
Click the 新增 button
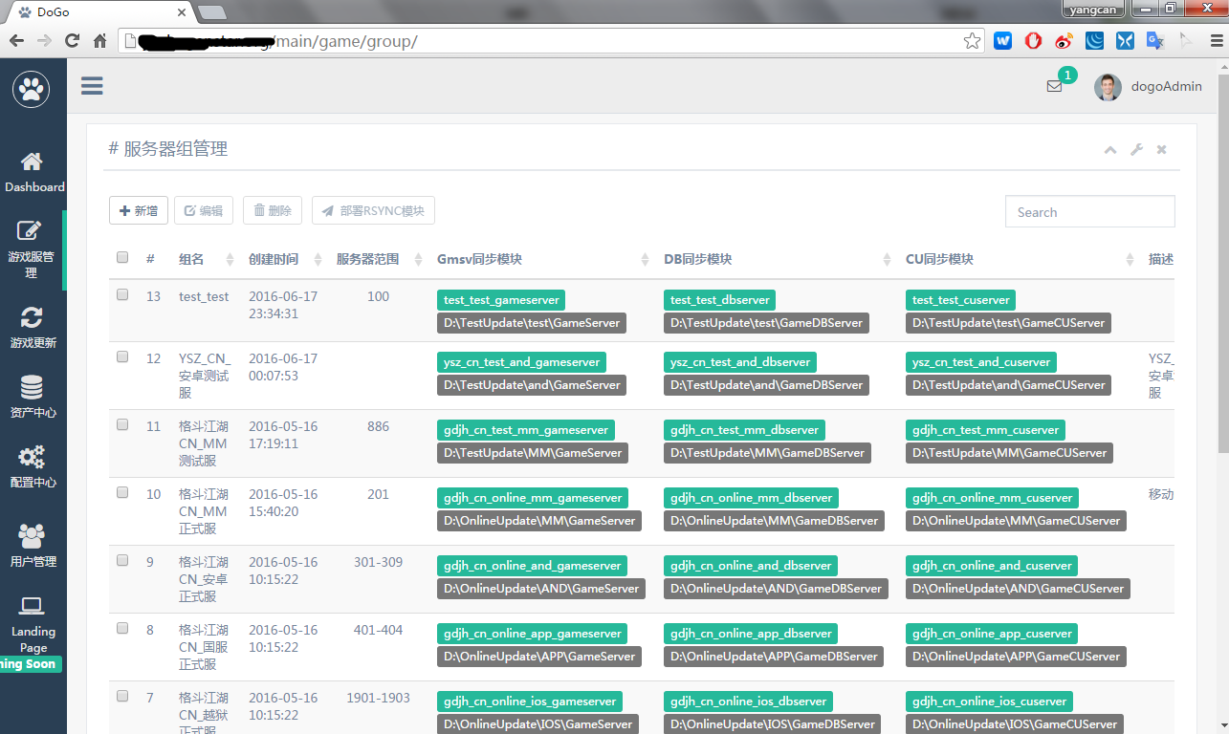point(139,211)
